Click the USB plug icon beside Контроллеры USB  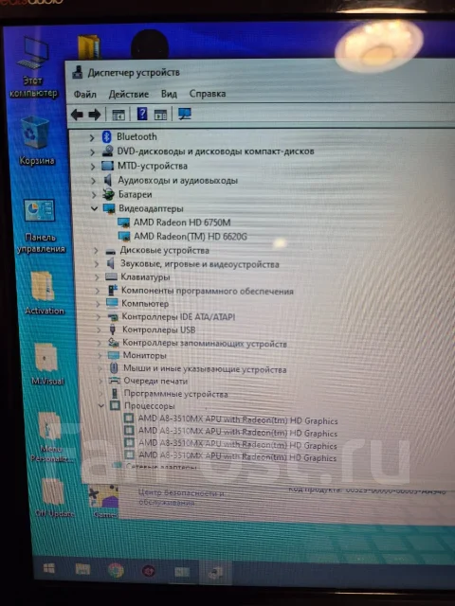pyautogui.click(x=113, y=330)
